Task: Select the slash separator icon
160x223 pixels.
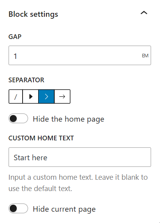Action: pyautogui.click(x=16, y=97)
